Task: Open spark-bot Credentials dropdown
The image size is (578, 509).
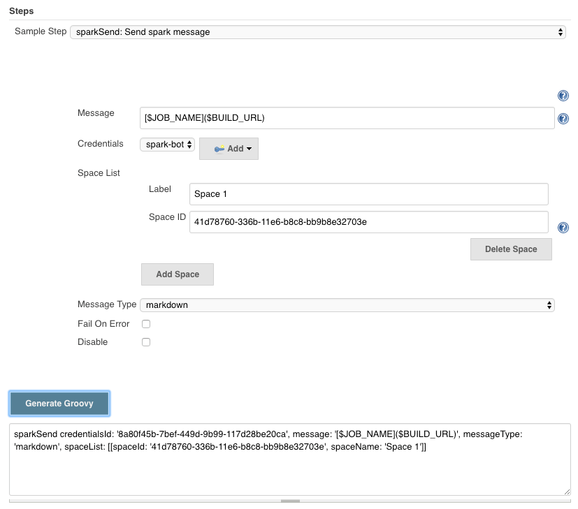Action: (x=167, y=145)
